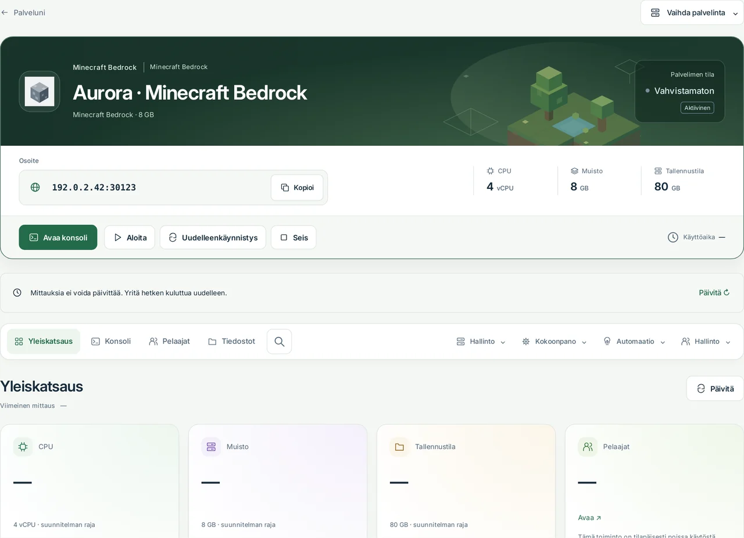Follow the Avaa link in Pelaajat card
This screenshot has width=744, height=538.
click(x=589, y=518)
